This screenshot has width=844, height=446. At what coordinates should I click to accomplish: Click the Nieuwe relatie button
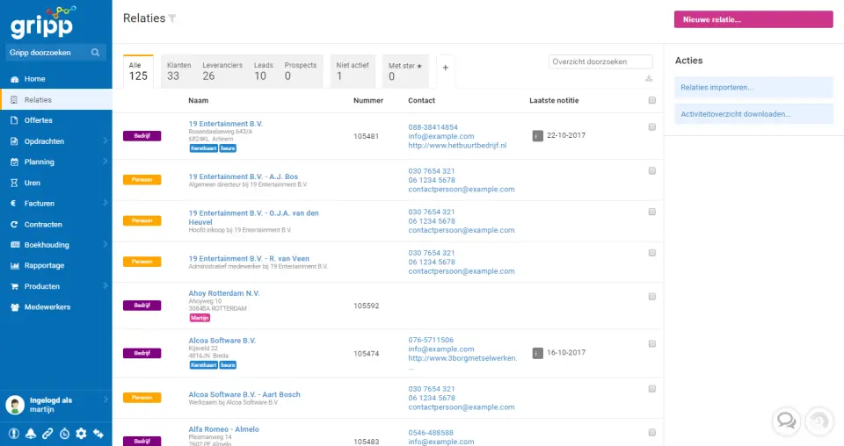click(753, 19)
